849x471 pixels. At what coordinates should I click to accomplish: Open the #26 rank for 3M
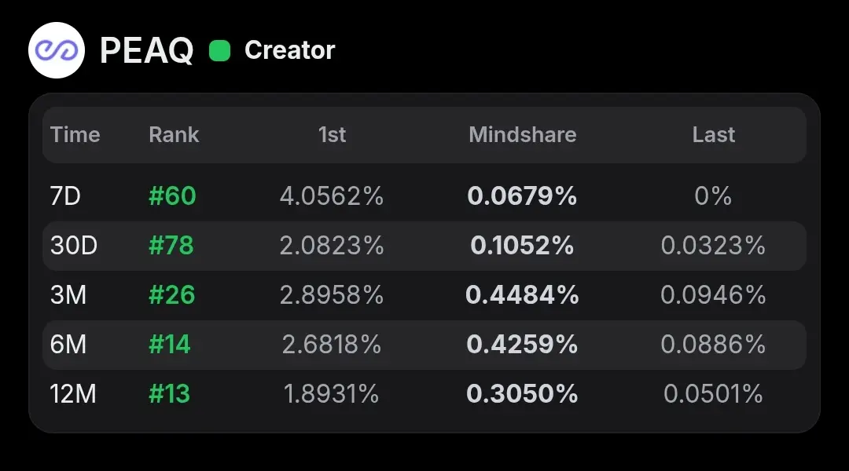click(x=171, y=295)
